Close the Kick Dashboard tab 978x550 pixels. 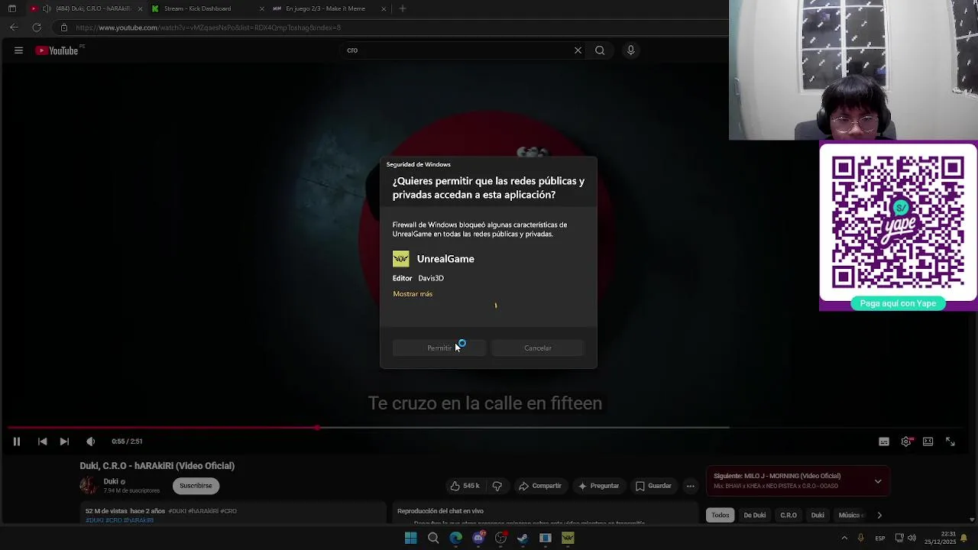coord(262,8)
